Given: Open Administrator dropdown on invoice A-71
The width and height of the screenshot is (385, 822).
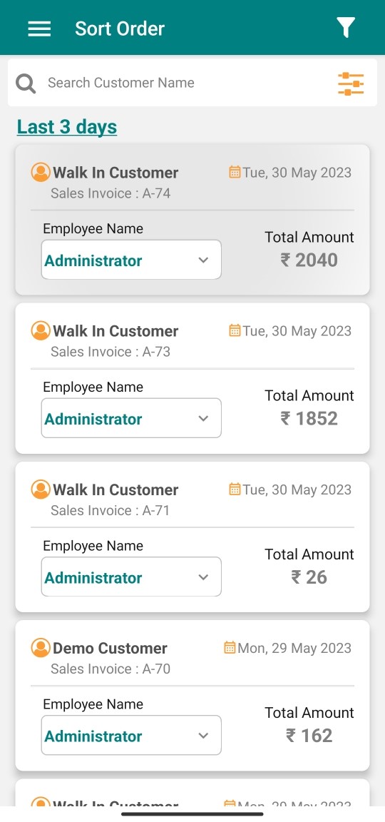Looking at the screenshot, I should pos(131,577).
